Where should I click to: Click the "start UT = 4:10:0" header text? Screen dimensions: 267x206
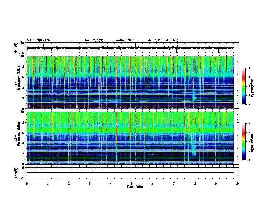pyautogui.click(x=163, y=40)
